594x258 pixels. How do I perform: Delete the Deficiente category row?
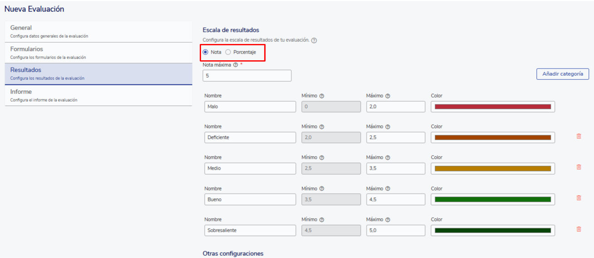pos(579,136)
